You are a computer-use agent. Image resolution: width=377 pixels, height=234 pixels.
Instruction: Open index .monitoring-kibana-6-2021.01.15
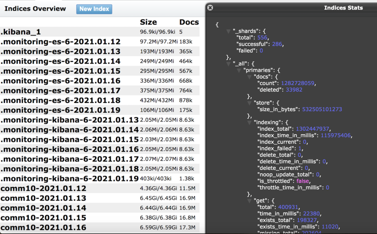coord(70,139)
